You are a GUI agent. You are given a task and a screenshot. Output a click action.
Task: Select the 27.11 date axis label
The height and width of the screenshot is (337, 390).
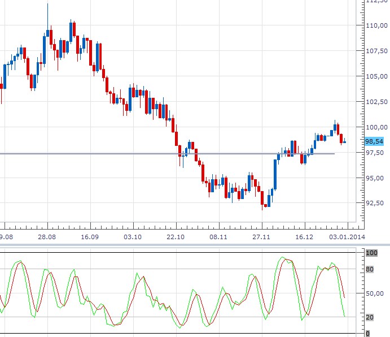point(261,237)
